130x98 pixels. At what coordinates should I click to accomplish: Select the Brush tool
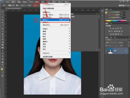(x=3, y=31)
